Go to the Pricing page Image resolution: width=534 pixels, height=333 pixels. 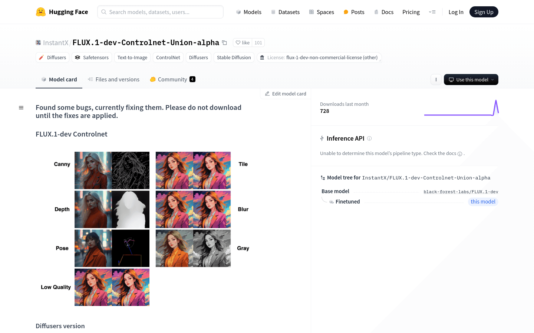pyautogui.click(x=411, y=12)
